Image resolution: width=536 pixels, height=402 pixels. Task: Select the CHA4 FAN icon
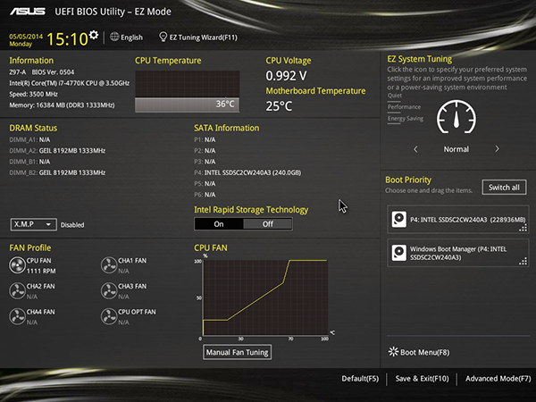click(x=17, y=316)
